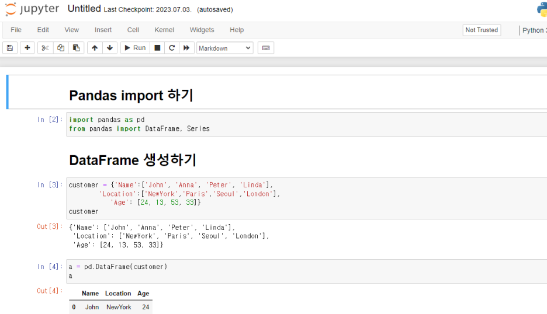The image size is (547, 314).
Task: Select the 'Pandas import 하기' markdown cell
Action: [x=278, y=92]
